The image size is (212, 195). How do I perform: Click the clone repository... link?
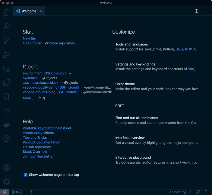click(63, 43)
